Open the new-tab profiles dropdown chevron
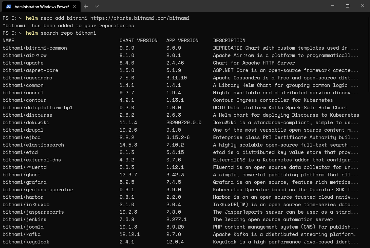 [97, 6]
